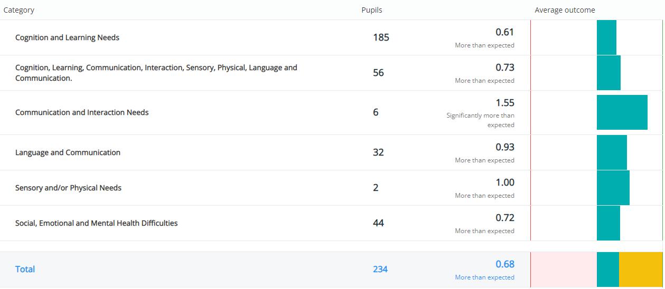
Task: Click the teal bar for Sensory and/or Physical
Action: tap(613, 188)
